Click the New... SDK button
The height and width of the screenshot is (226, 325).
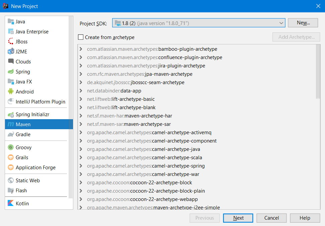(x=303, y=23)
